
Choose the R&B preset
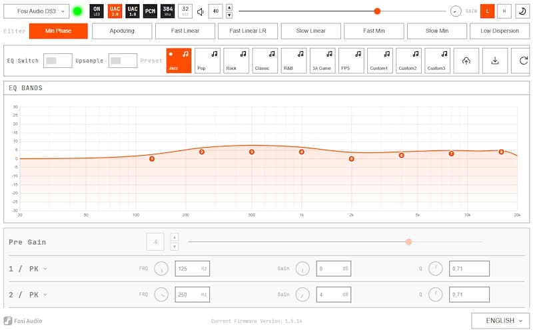[294, 61]
